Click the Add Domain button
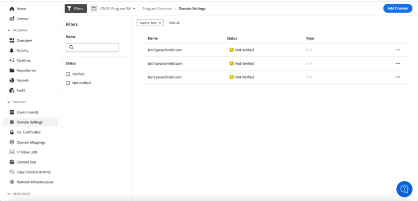The height and width of the screenshot is (201, 418). tap(398, 8)
